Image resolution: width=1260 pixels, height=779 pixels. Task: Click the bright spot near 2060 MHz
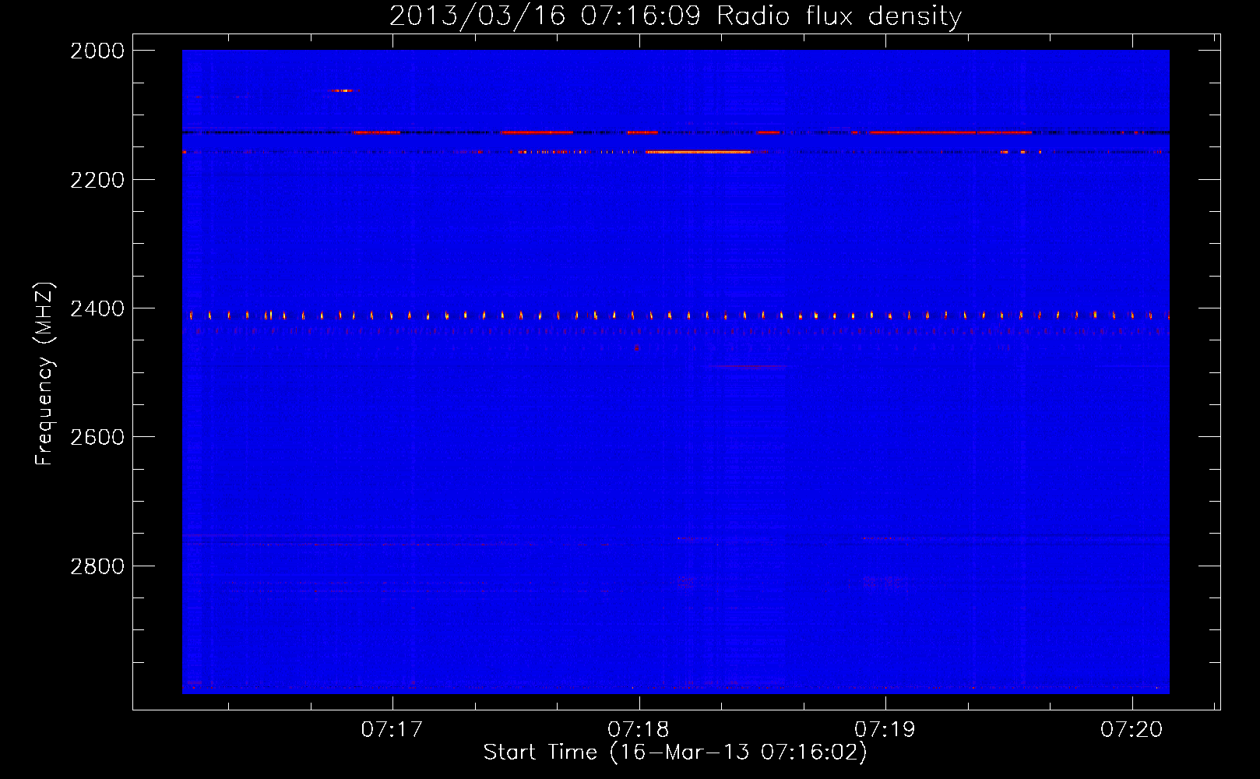[343, 90]
